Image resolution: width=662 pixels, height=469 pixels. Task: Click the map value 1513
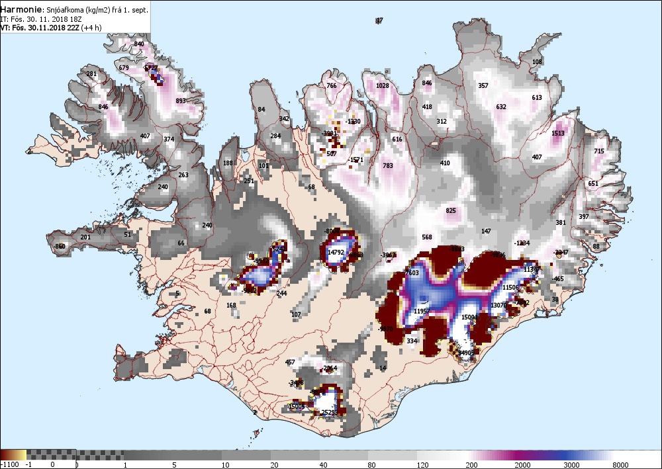point(558,133)
